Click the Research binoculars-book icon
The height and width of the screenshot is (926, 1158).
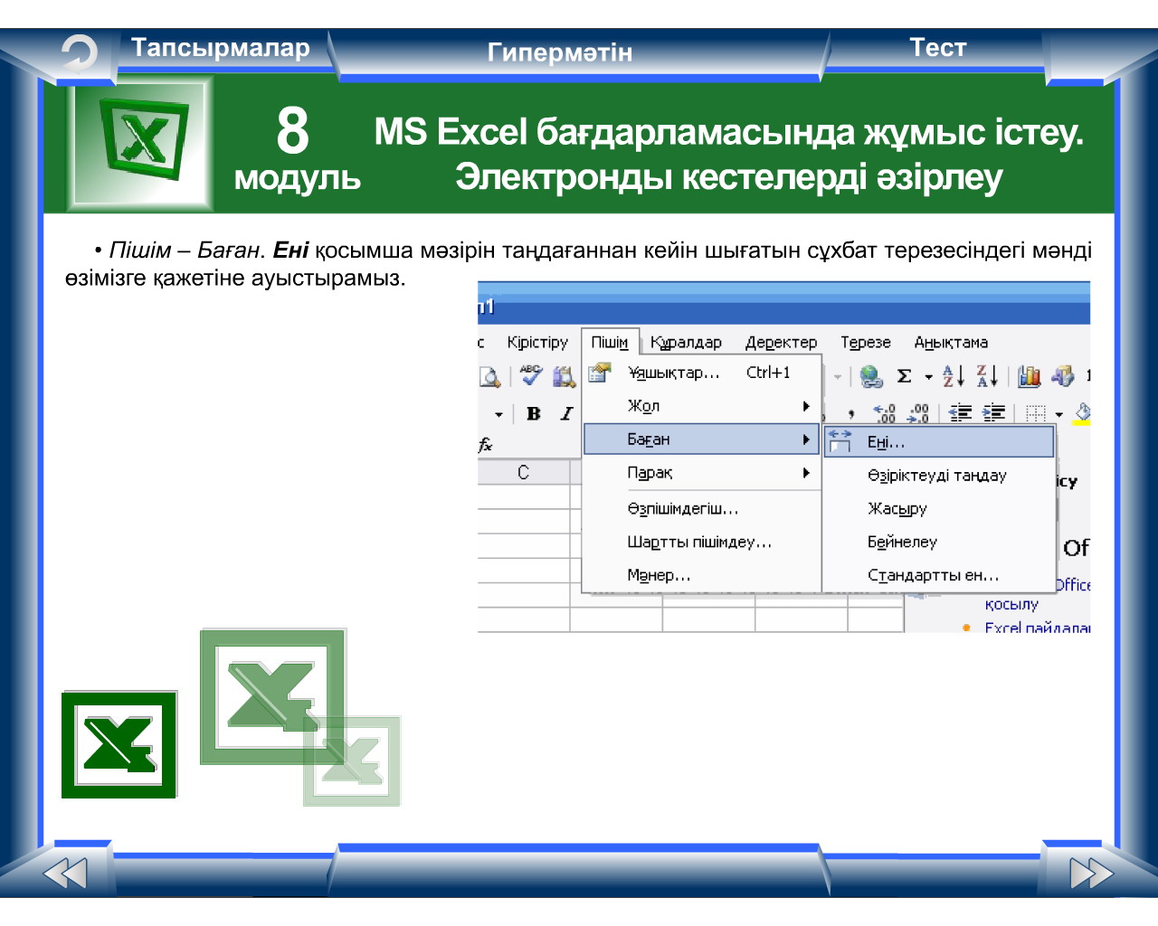(565, 376)
